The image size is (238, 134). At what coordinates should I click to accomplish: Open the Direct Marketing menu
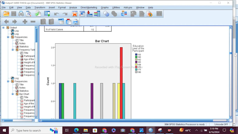89,7
